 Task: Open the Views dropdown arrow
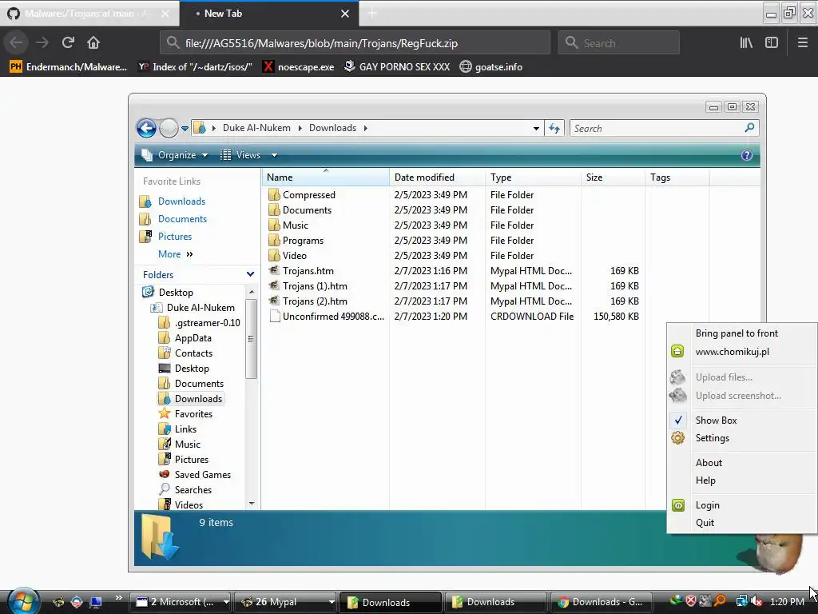(275, 155)
